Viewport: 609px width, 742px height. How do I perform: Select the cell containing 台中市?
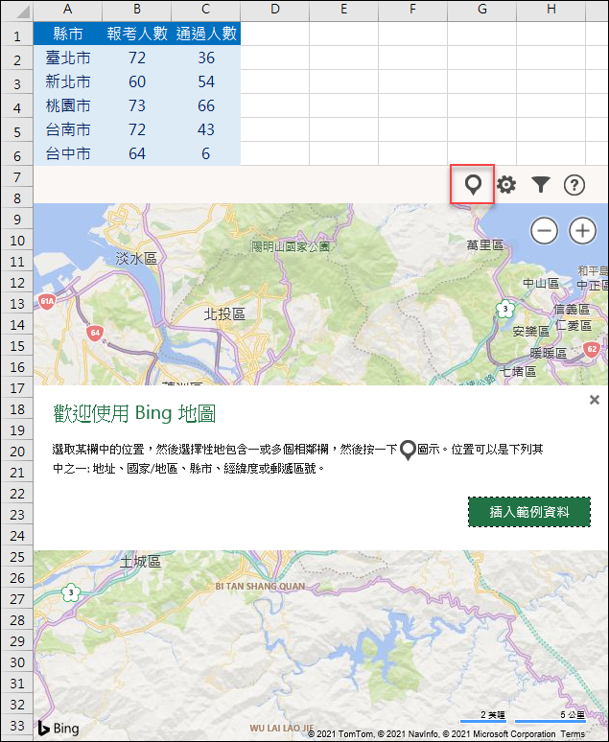[x=68, y=153]
